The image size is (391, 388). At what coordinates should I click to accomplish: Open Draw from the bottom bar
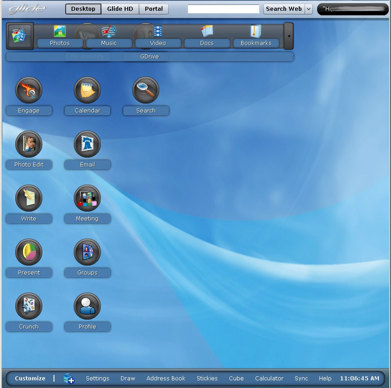(128, 378)
